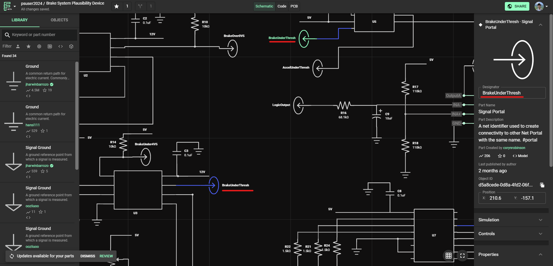
Task: Open corynrobinson part creator link
Action: tap(514, 148)
